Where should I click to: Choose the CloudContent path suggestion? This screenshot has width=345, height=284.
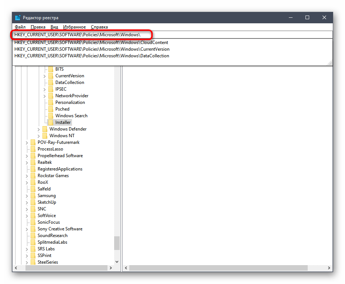91,43
